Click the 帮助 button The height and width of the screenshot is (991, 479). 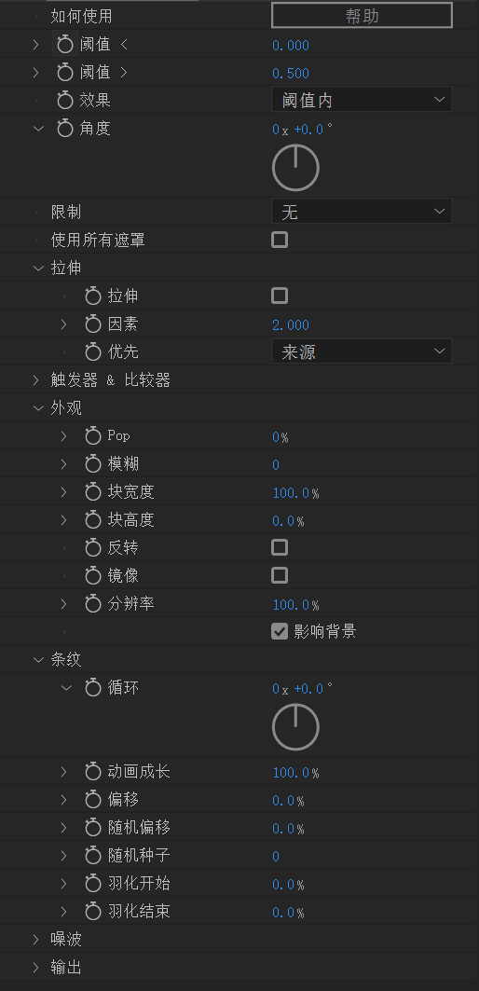363,16
